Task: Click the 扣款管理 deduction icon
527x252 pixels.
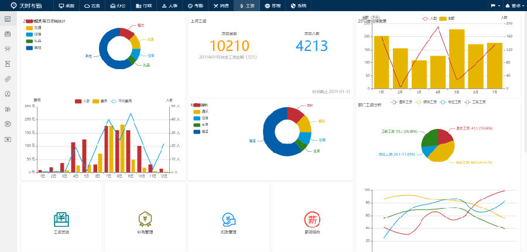Action: [x=229, y=220]
